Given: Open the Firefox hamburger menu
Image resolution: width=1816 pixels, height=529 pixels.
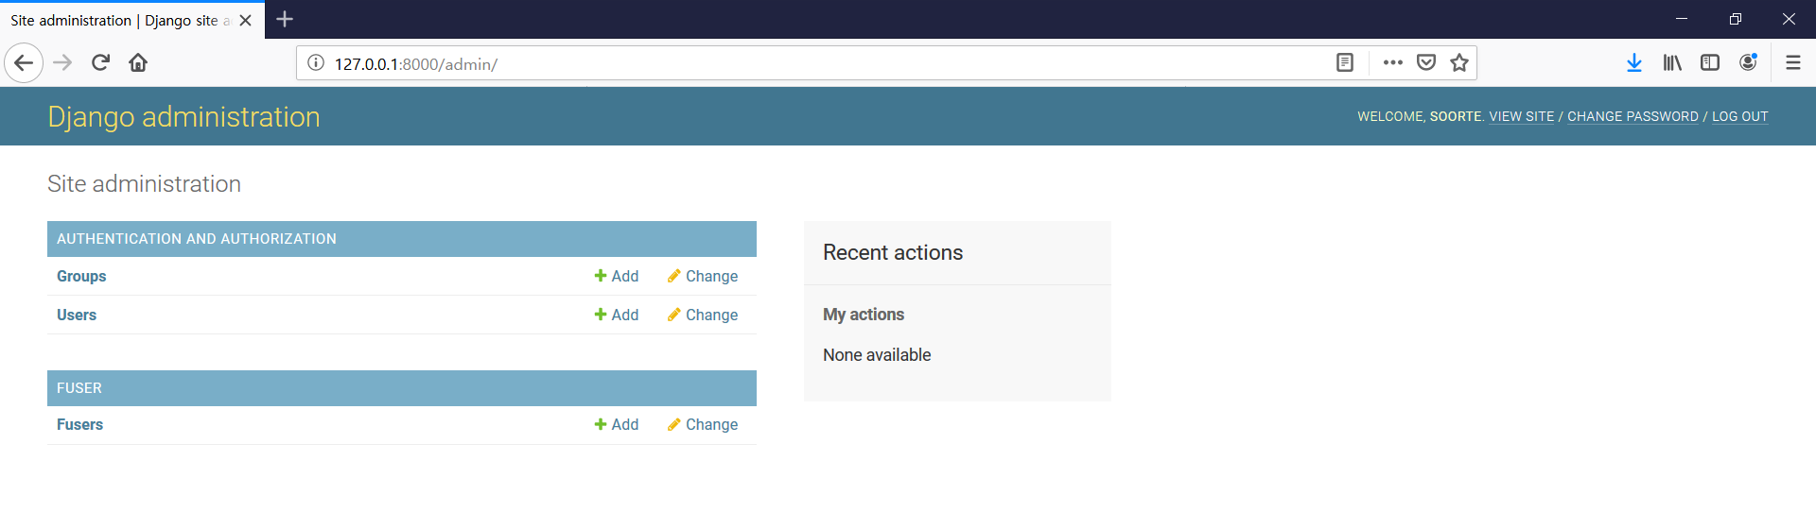Looking at the screenshot, I should point(1792,63).
